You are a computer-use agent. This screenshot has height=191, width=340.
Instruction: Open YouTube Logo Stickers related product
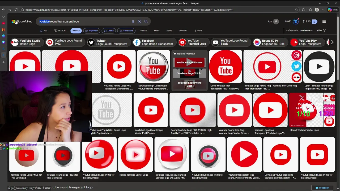click(x=189, y=63)
